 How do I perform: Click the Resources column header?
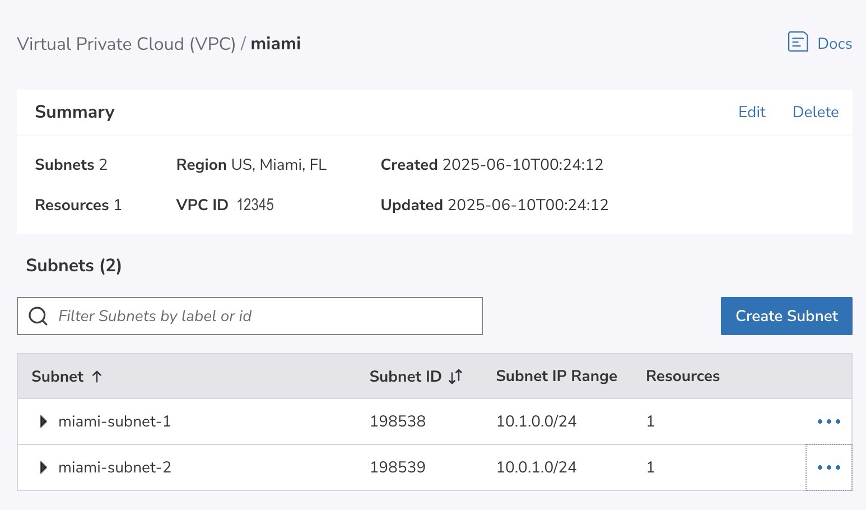coord(682,376)
